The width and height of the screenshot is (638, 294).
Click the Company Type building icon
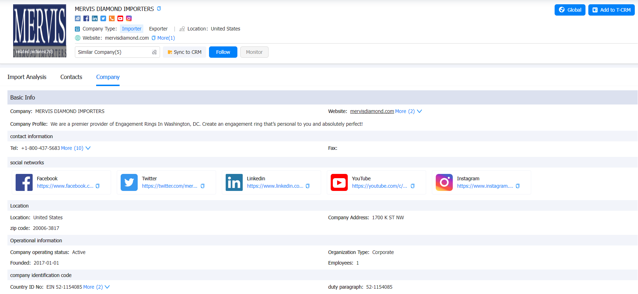tap(77, 29)
